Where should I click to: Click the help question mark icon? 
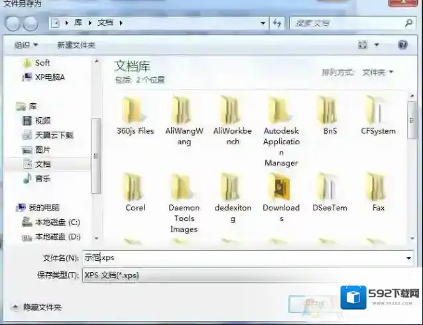(x=402, y=44)
